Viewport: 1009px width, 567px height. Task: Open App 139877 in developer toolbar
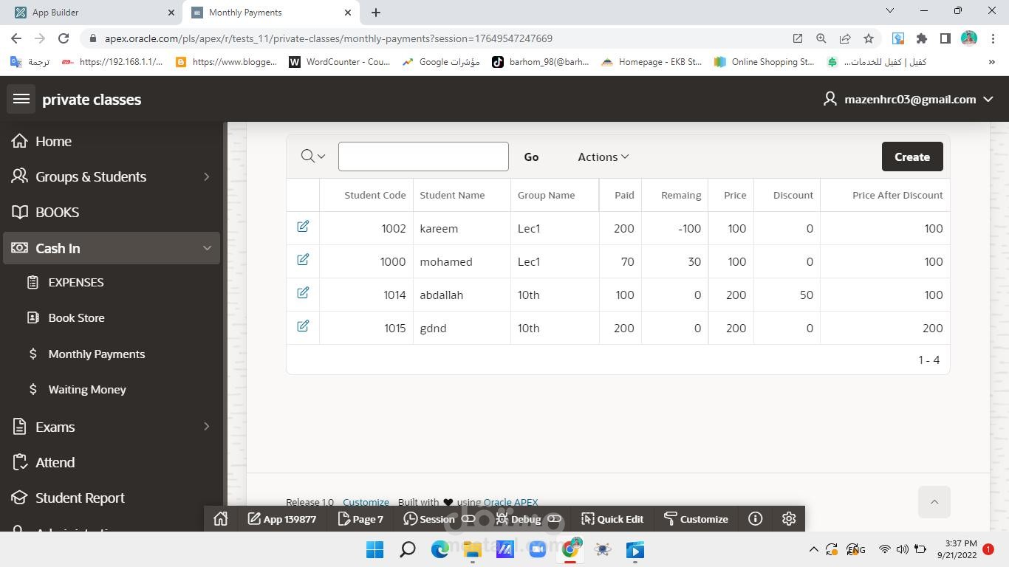click(281, 519)
